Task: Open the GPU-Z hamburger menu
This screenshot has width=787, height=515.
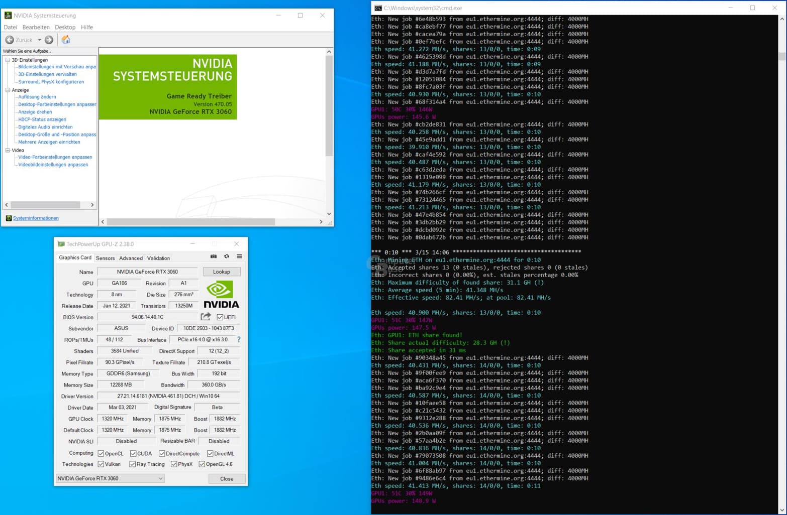Action: tap(240, 256)
